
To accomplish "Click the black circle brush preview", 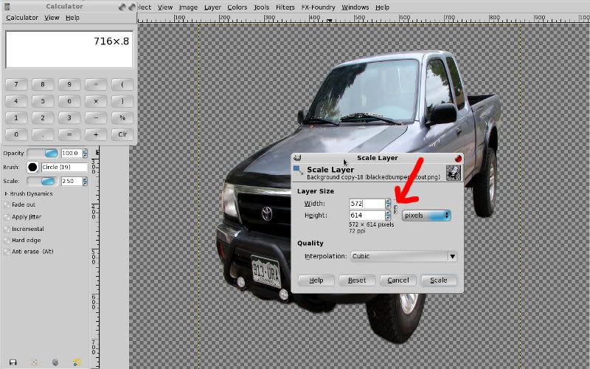I will coord(32,168).
